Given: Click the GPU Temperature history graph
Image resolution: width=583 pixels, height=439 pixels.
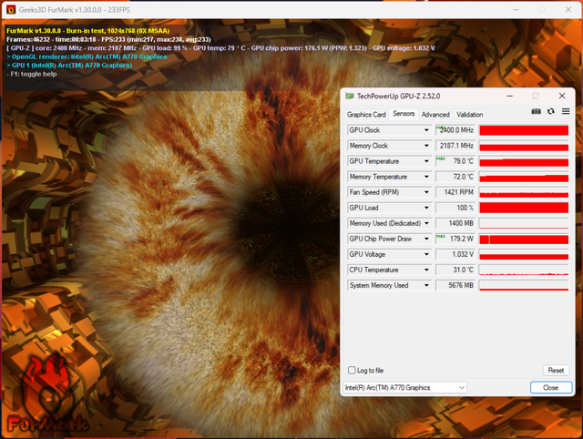Looking at the screenshot, I should (524, 161).
